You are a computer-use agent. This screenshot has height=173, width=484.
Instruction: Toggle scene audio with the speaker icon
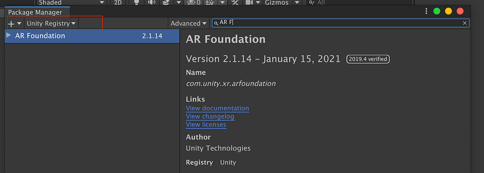point(151,2)
